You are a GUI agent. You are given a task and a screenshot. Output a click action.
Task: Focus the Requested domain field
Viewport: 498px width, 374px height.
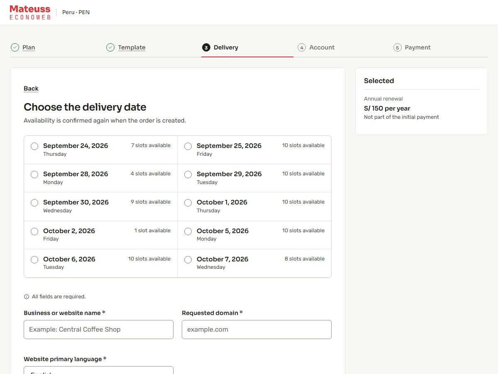click(256, 330)
